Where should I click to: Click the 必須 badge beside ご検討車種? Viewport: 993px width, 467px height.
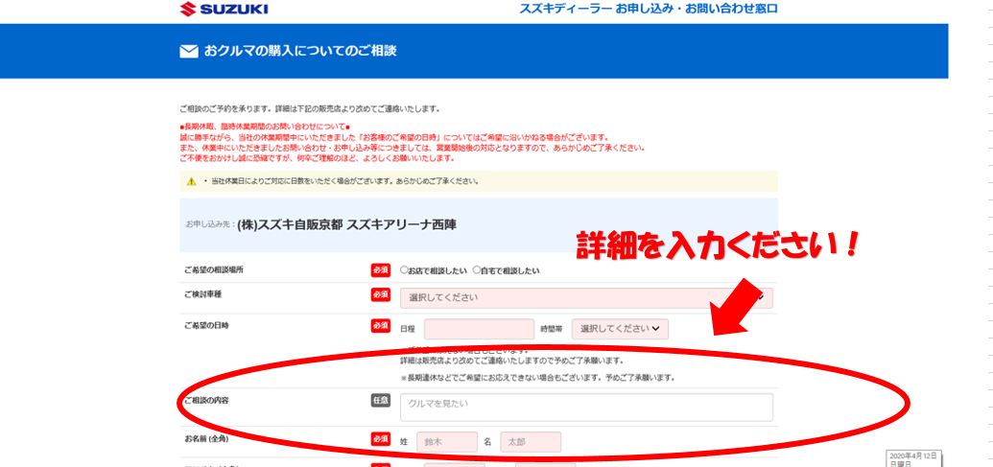point(380,295)
